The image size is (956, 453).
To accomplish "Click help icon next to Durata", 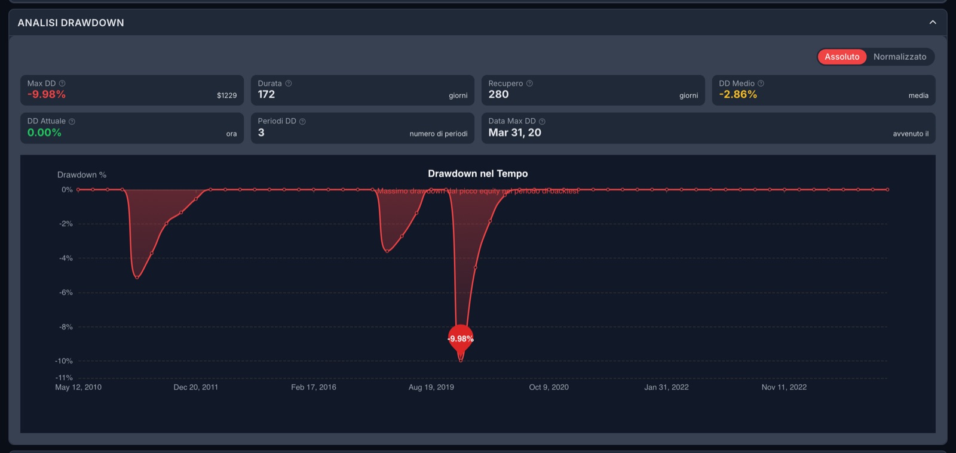I will pos(289,84).
